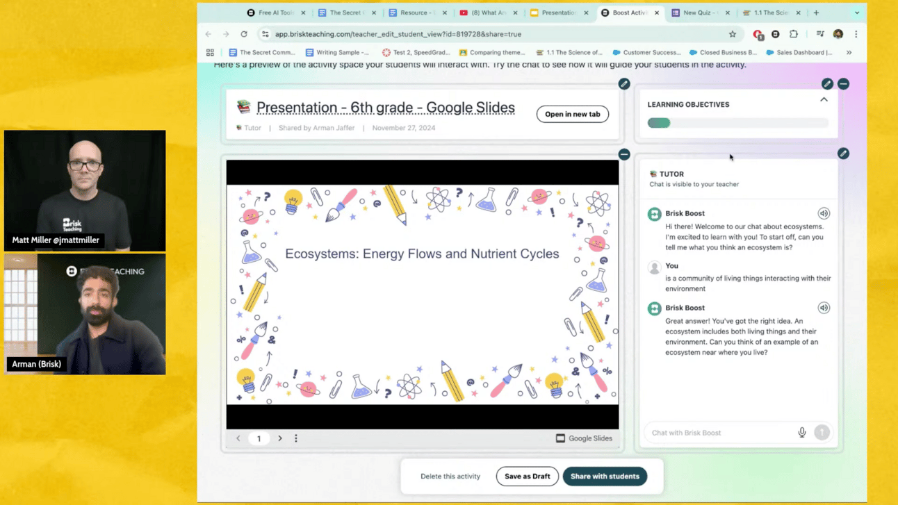Bookmark this page with the star icon

[x=733, y=34]
